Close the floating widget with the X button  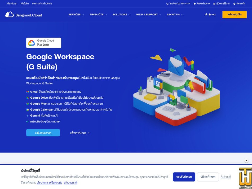(246, 160)
